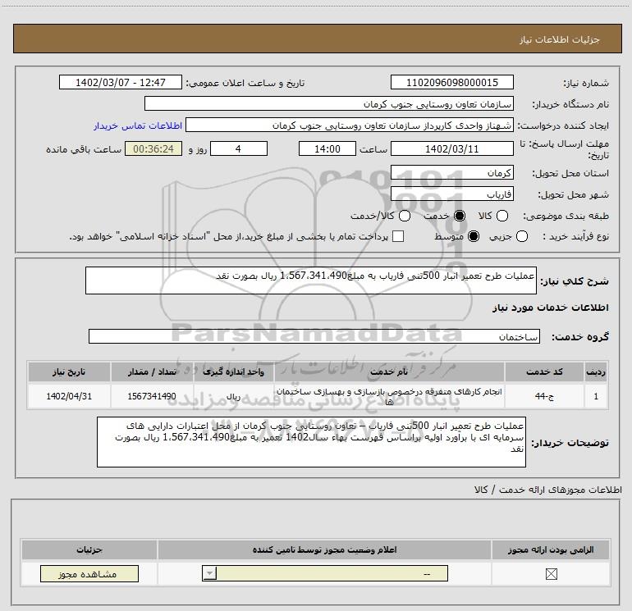Click the کد خدمت column header
The height and width of the screenshot is (611, 632).
point(543,372)
